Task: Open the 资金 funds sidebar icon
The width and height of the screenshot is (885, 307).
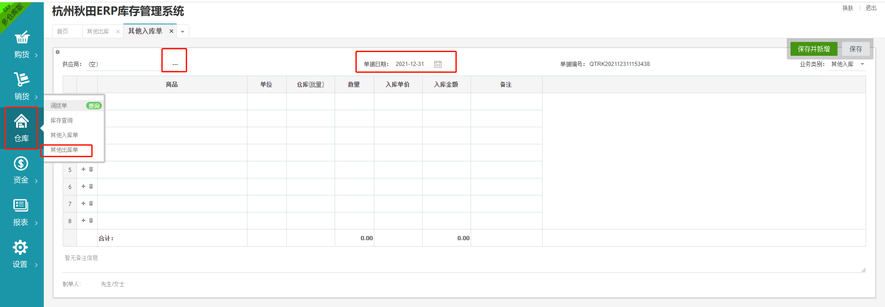Action: click(x=21, y=163)
